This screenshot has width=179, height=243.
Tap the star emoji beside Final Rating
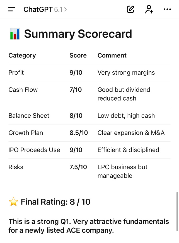[x=13, y=202]
